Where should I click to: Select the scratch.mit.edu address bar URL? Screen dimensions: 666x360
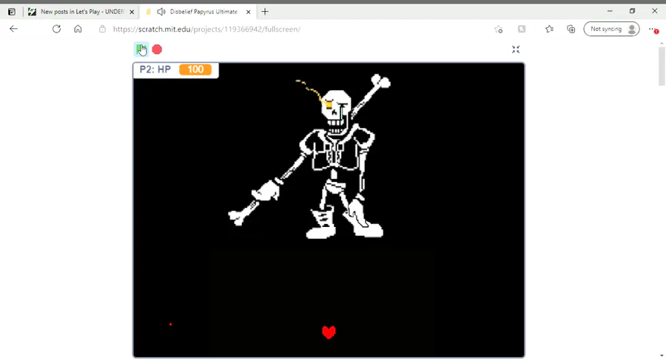click(x=207, y=30)
